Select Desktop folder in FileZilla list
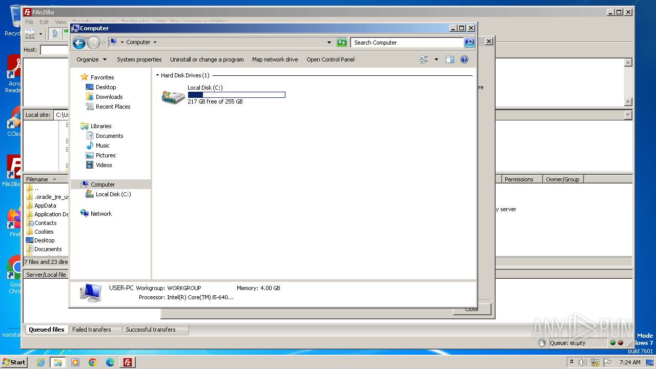Screen dimensions: 656x369 (x=44, y=240)
